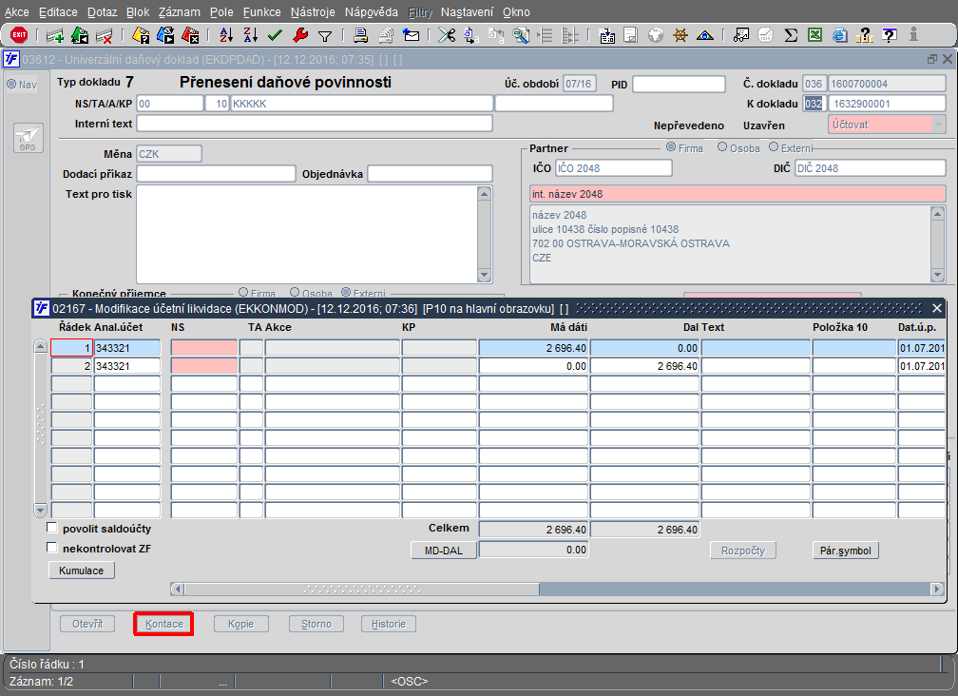Click the insert new record icon
This screenshot has width=958, height=696.
(x=55, y=35)
